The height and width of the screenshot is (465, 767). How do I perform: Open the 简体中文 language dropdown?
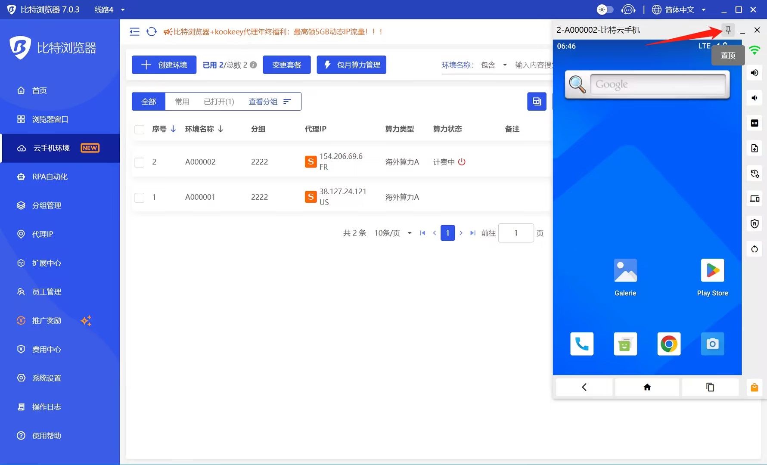pyautogui.click(x=679, y=9)
